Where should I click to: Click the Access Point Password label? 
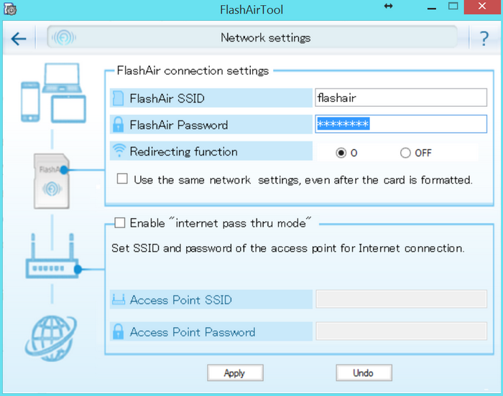click(193, 332)
